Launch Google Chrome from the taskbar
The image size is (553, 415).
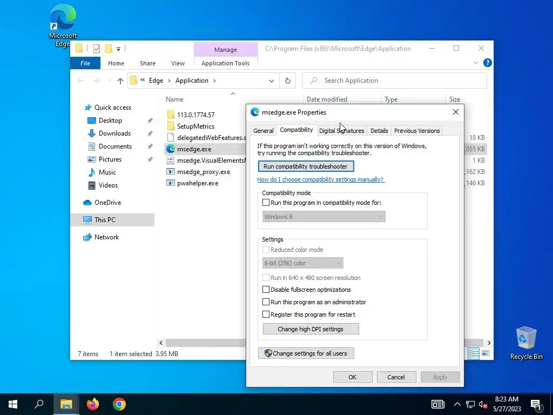tap(119, 404)
